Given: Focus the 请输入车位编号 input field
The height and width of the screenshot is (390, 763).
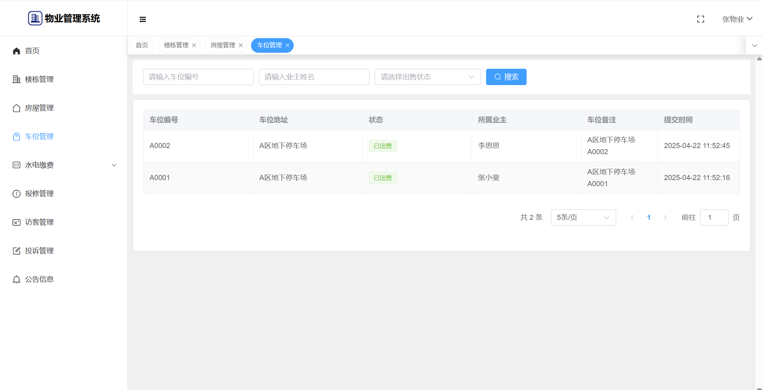Looking at the screenshot, I should [198, 77].
